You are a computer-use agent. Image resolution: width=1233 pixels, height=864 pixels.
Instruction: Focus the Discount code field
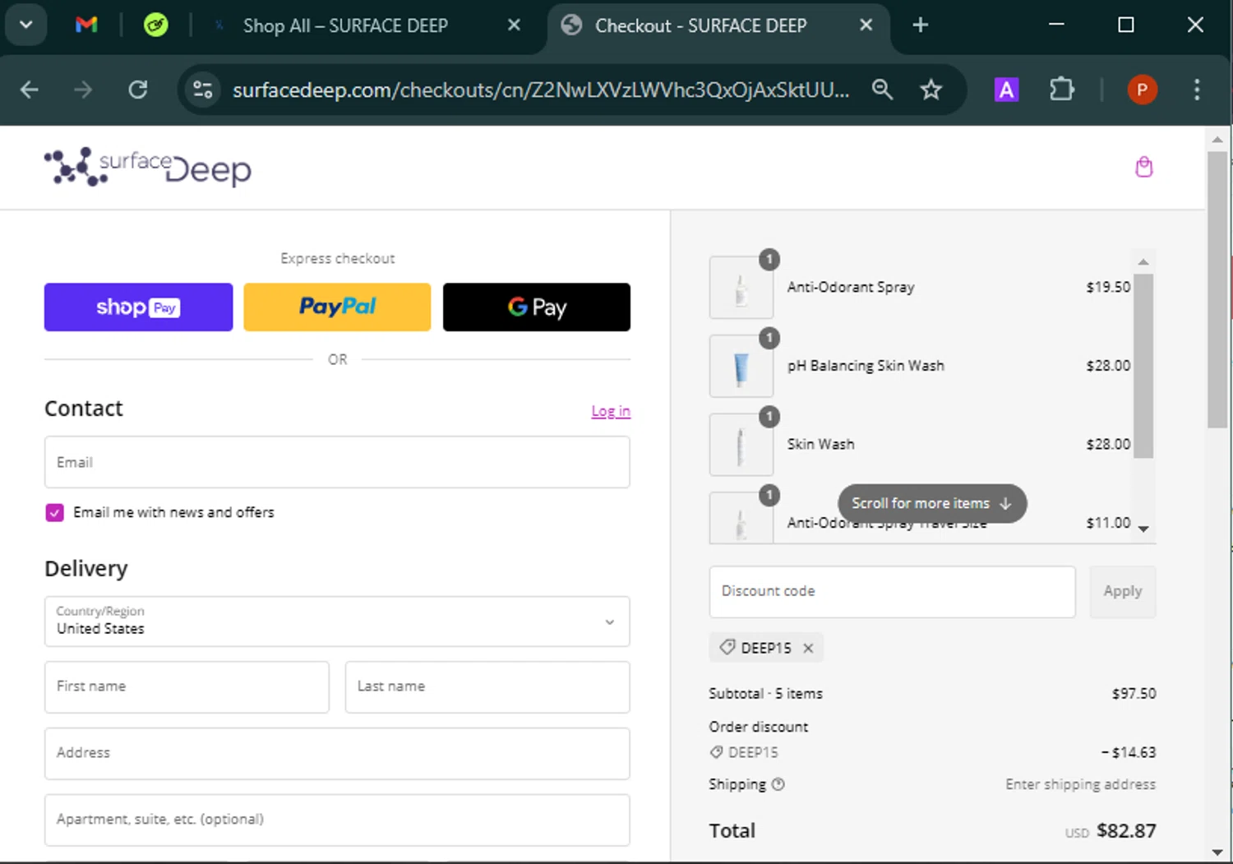892,592
